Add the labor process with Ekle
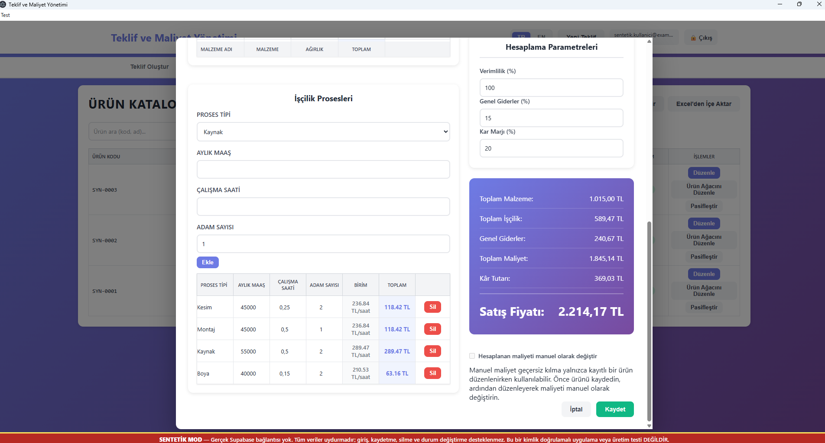This screenshot has height=443, width=825. (x=208, y=262)
